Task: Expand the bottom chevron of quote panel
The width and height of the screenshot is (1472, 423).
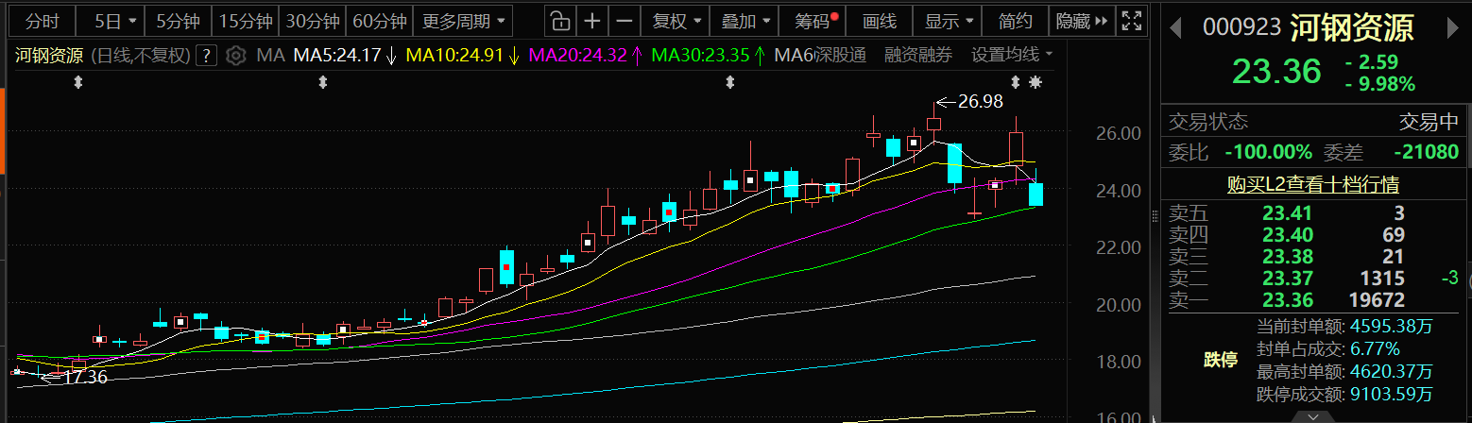Action: [1313, 415]
